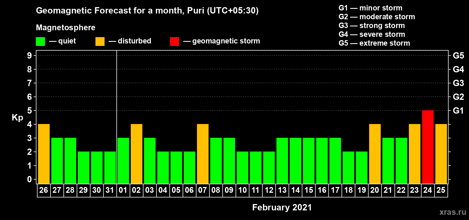
Task: Click date label 13 on the axis
Action: pyautogui.click(x=282, y=190)
